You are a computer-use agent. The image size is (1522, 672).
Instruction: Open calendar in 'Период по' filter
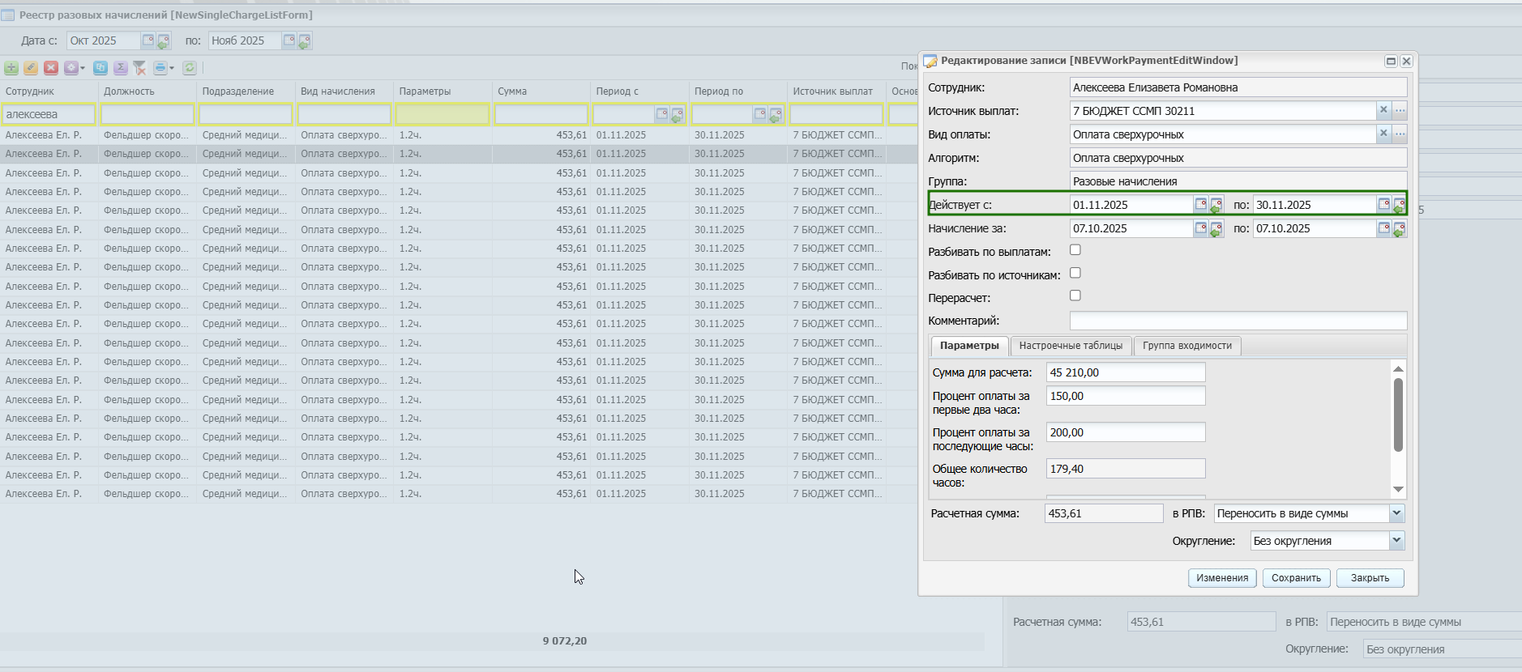(760, 114)
